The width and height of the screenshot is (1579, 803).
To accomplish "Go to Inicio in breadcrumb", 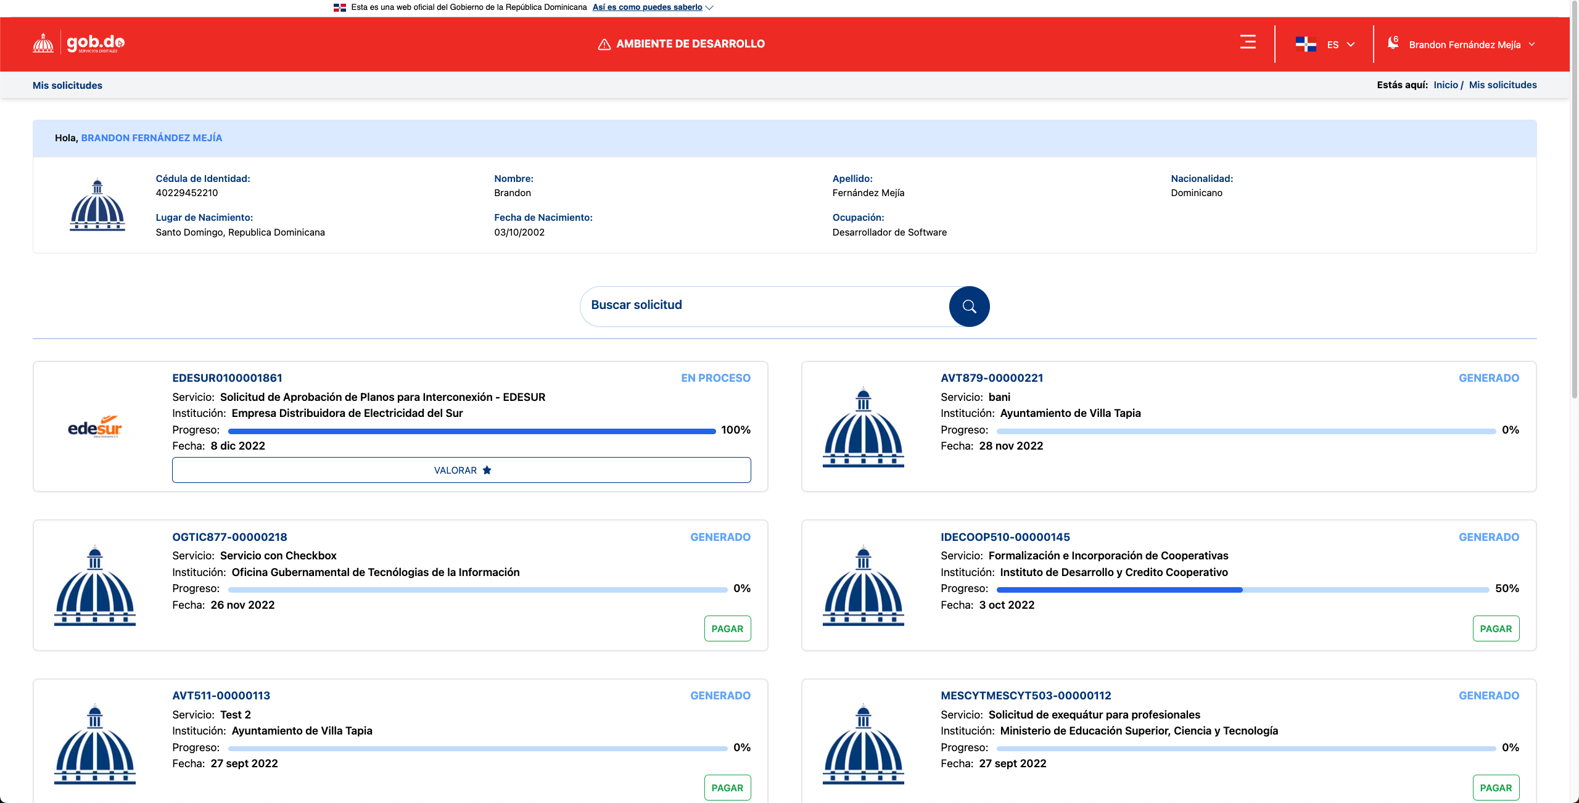I will (x=1445, y=85).
